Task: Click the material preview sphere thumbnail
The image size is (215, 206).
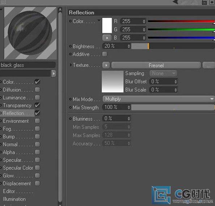Action: [x=30, y=33]
